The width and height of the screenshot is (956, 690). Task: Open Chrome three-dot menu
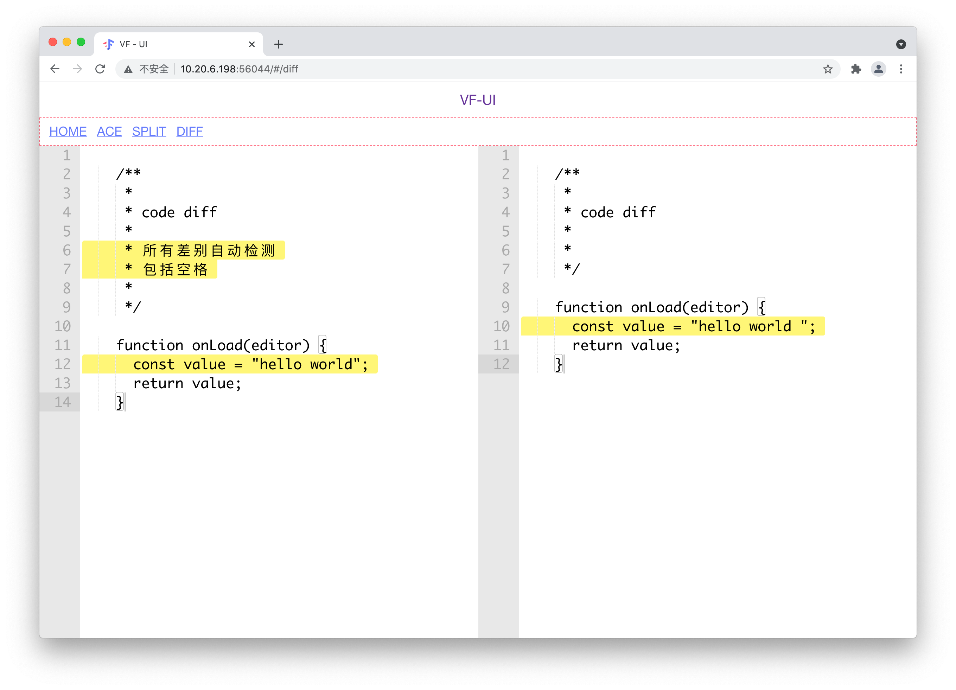tap(901, 69)
